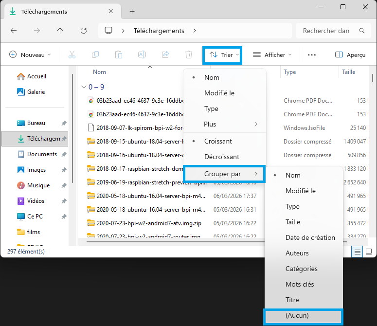Screen dimensions: 377x326
Task: Open a new tab with plus icon
Action: click(132, 11)
